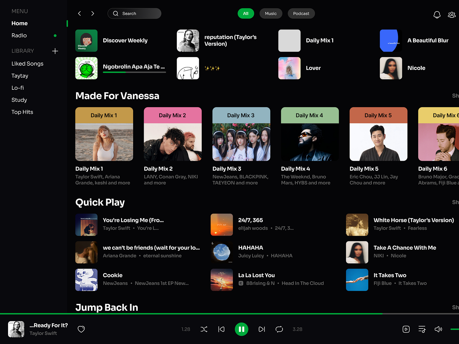The image size is (459, 344).
Task: Open Daily Mix 2 card cover
Action: coord(173,134)
